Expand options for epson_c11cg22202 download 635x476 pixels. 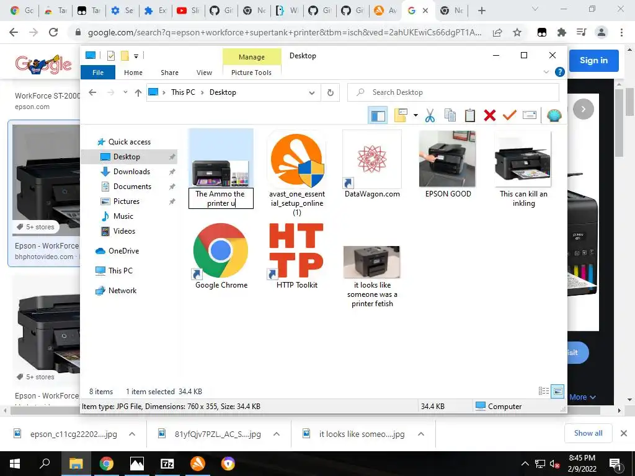click(x=132, y=434)
